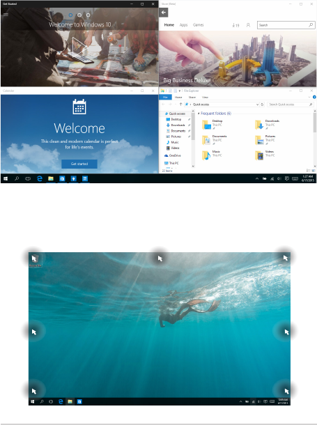Select the third slide indicator dot in Get Started
The image size is (317, 425).
click(88, 15)
